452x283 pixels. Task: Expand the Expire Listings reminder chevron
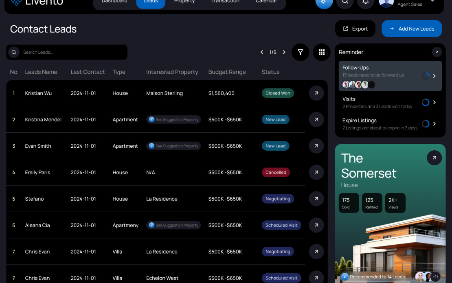click(x=434, y=124)
